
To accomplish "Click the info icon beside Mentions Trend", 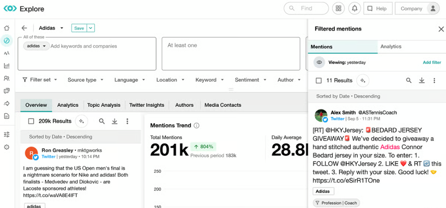I will point(196,125).
